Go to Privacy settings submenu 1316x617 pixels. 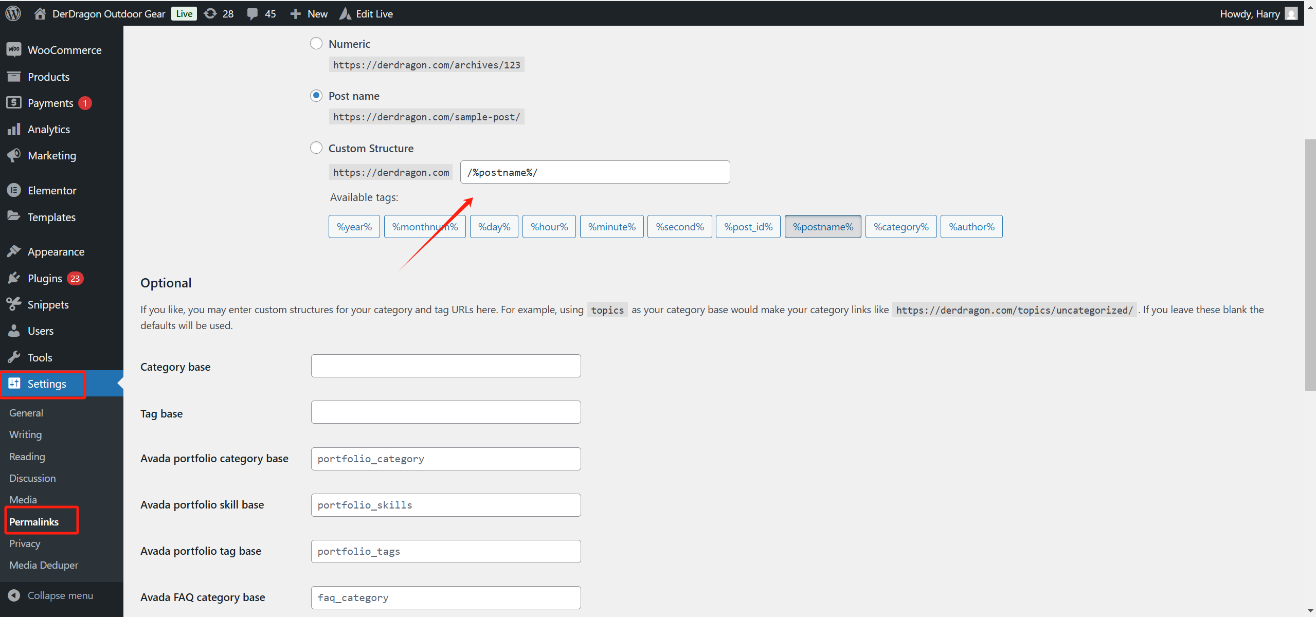point(25,543)
